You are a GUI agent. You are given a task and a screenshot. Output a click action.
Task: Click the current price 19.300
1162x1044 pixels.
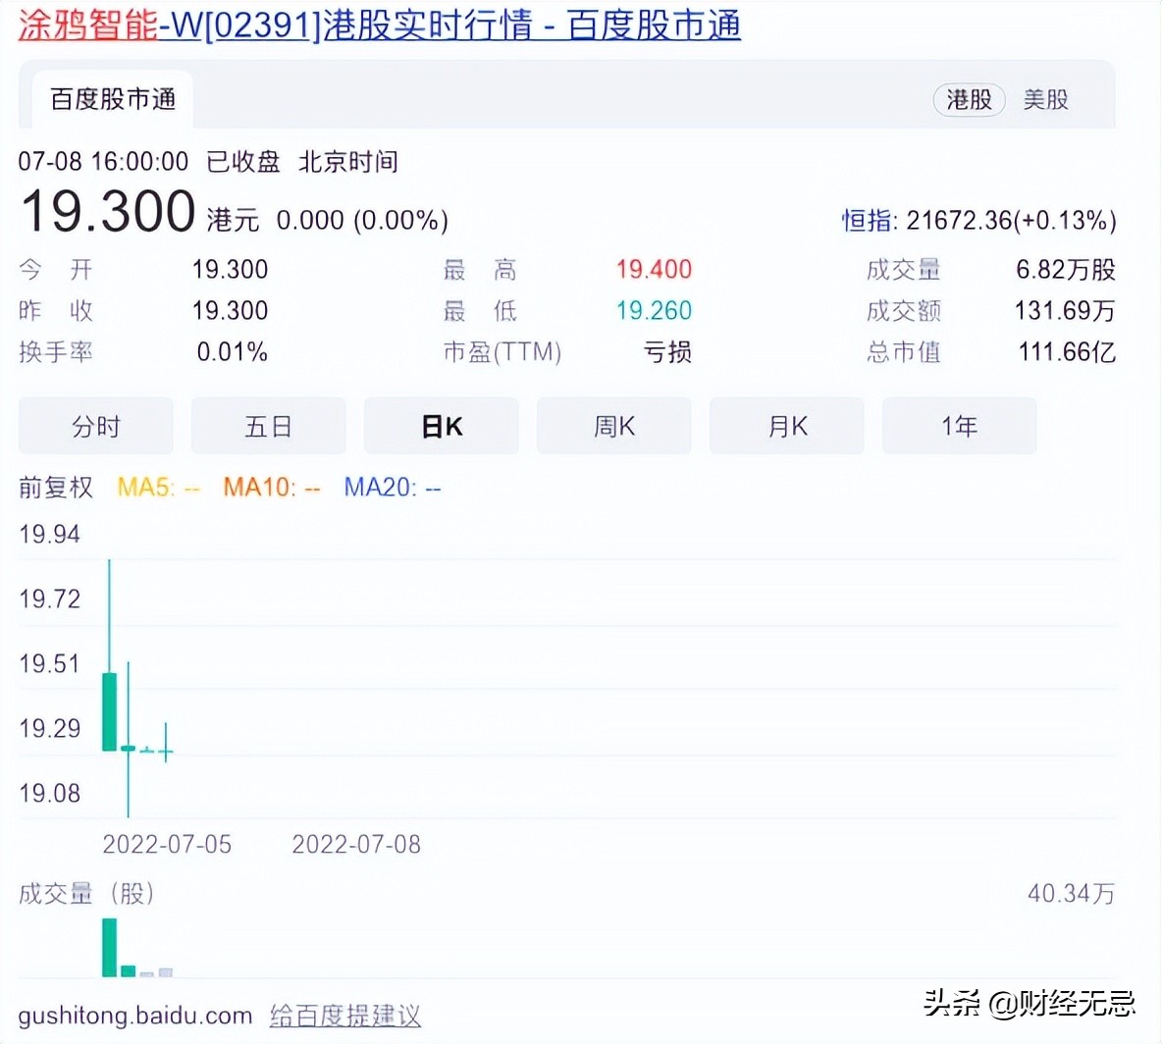[108, 212]
